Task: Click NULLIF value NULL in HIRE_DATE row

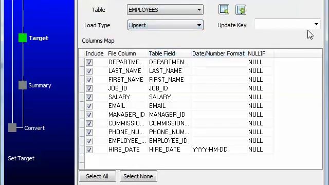Action: (255, 150)
